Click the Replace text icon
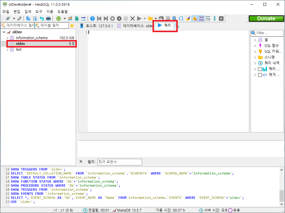Viewport: 285px width, 213px height. coord(181,19)
